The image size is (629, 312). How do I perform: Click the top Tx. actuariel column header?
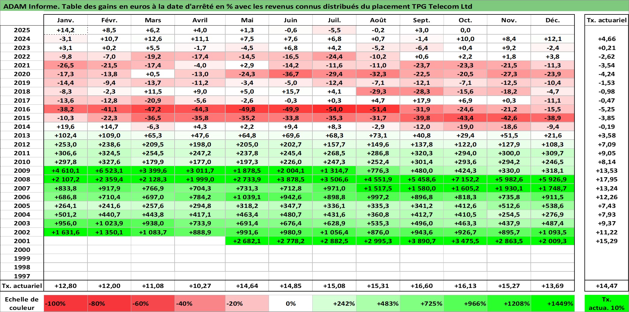pyautogui.click(x=607, y=20)
